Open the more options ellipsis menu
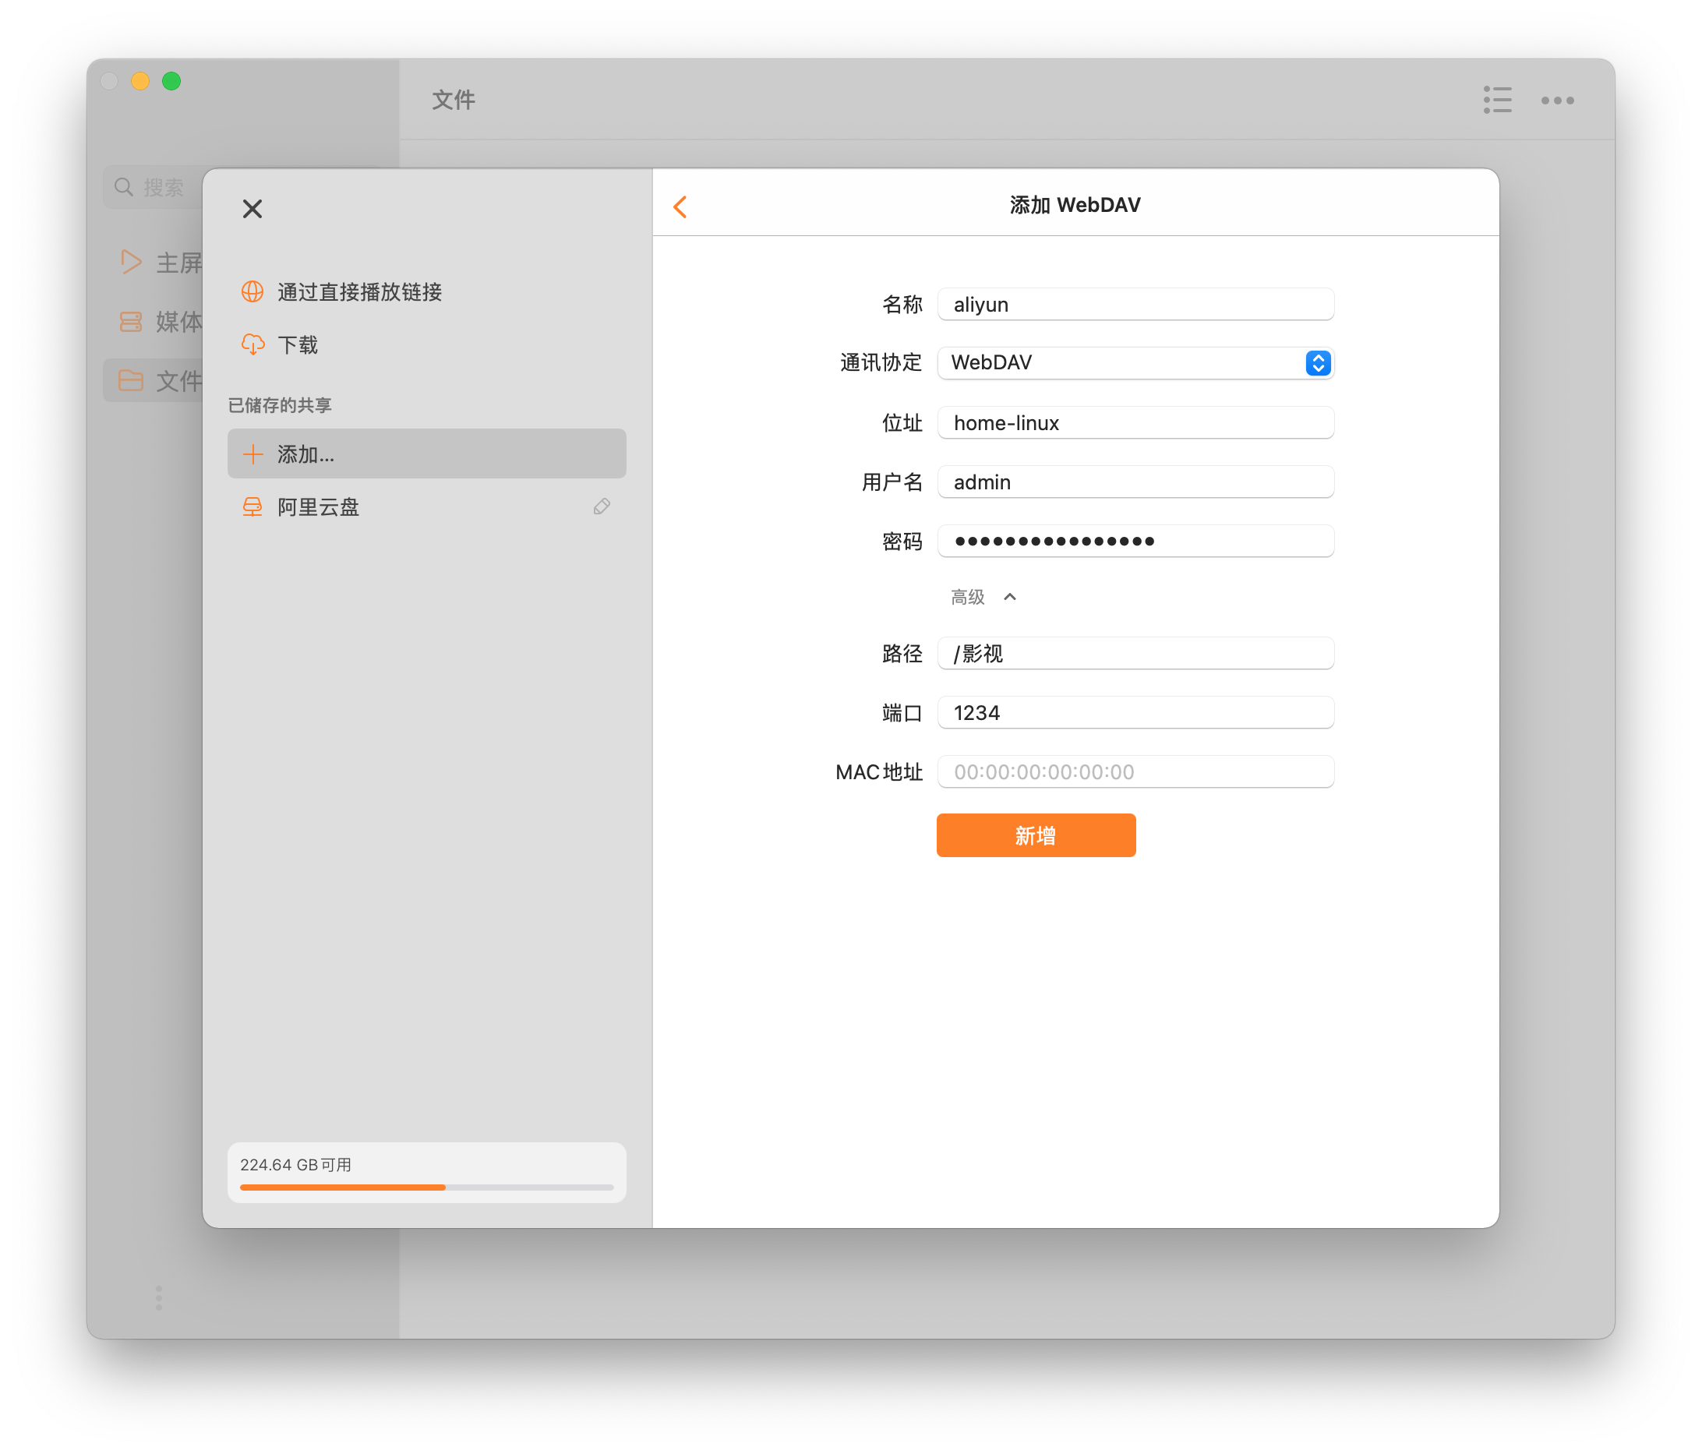1702x1454 pixels. point(1556,101)
